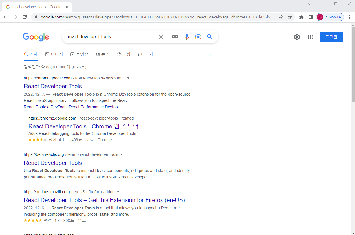Click the scrollbar down arrow
The image size is (355, 235).
pos(353,233)
